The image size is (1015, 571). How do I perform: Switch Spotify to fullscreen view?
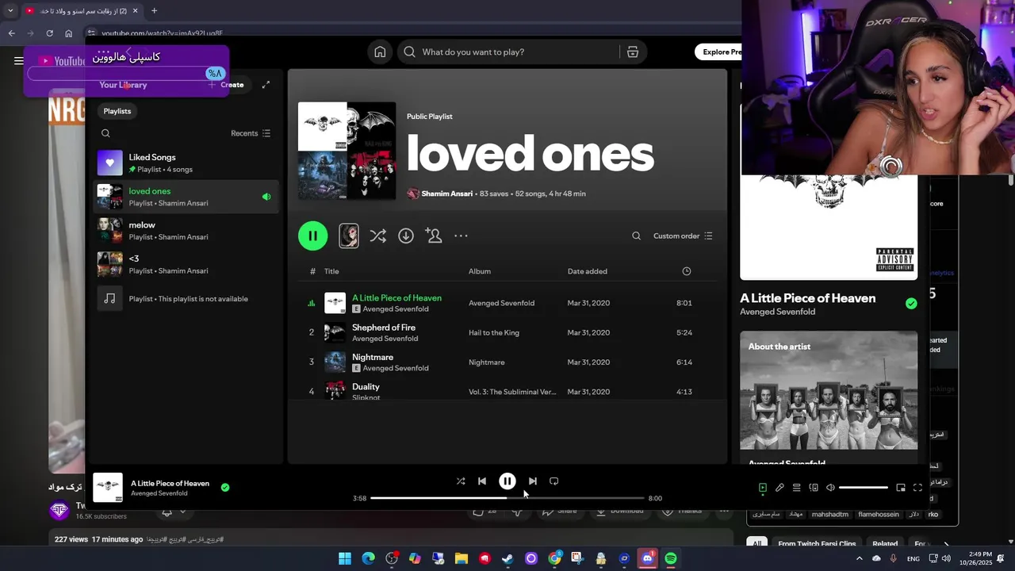pos(917,488)
